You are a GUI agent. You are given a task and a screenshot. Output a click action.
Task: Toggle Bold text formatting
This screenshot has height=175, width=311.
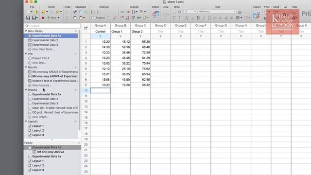(198, 18)
